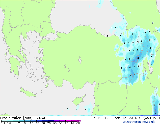Click the 35–40 mm legend color swatch
This screenshot has width=160, height=124.
[63, 121]
